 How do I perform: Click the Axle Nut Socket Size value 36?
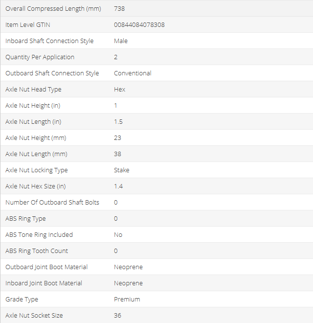coord(117,315)
